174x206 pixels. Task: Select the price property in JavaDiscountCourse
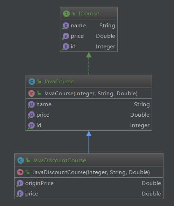[x=89, y=194]
